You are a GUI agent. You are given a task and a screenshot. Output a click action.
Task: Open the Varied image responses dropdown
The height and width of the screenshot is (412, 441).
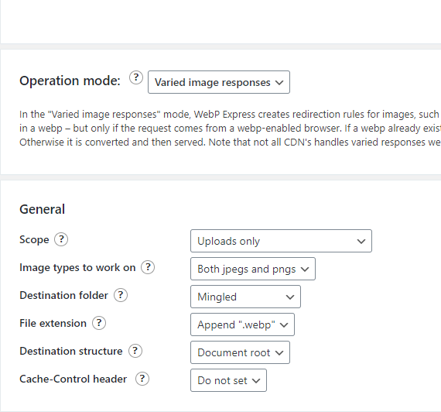pyautogui.click(x=219, y=82)
